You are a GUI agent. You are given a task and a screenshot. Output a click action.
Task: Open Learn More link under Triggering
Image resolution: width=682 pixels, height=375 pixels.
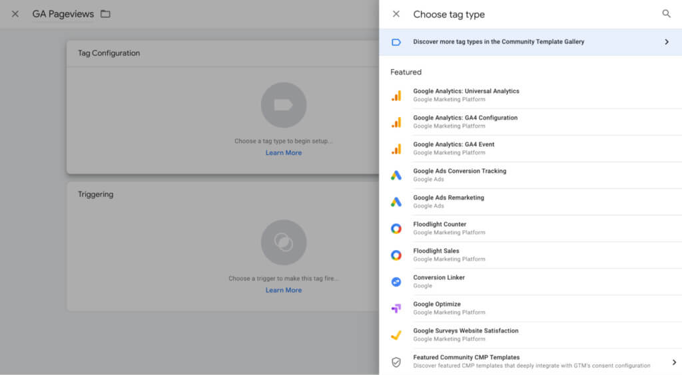click(x=284, y=291)
